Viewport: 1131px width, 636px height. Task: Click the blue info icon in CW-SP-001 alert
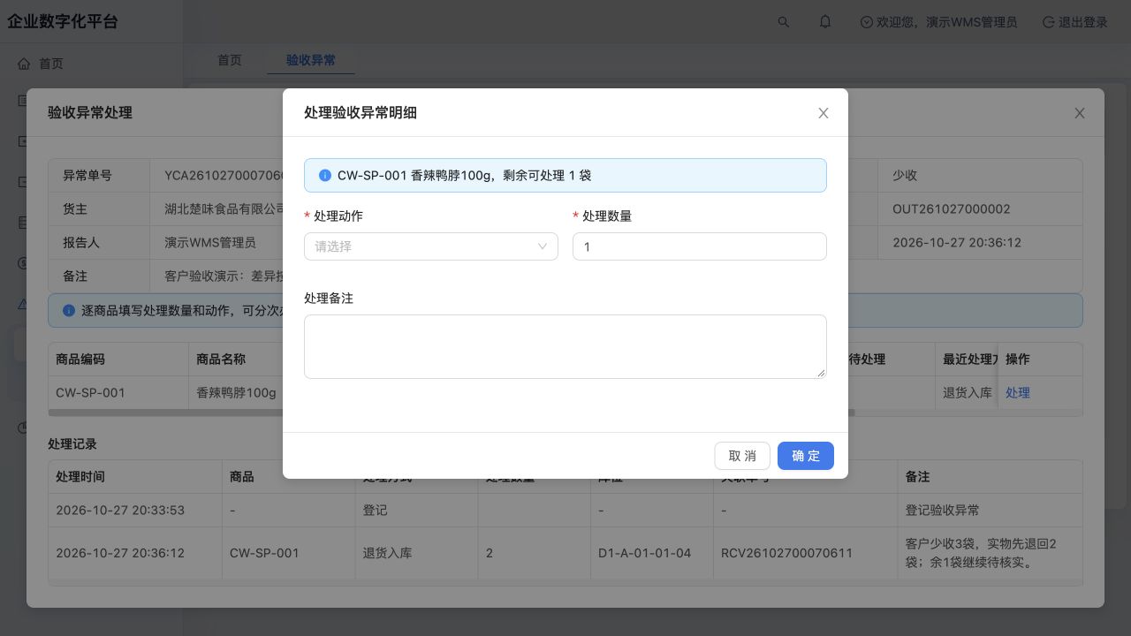pyautogui.click(x=325, y=176)
